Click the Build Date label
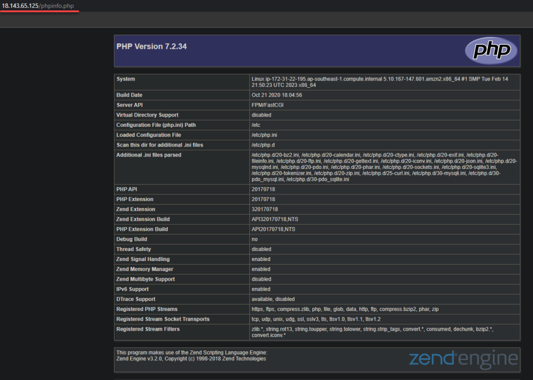The image size is (533, 380). pyautogui.click(x=131, y=95)
